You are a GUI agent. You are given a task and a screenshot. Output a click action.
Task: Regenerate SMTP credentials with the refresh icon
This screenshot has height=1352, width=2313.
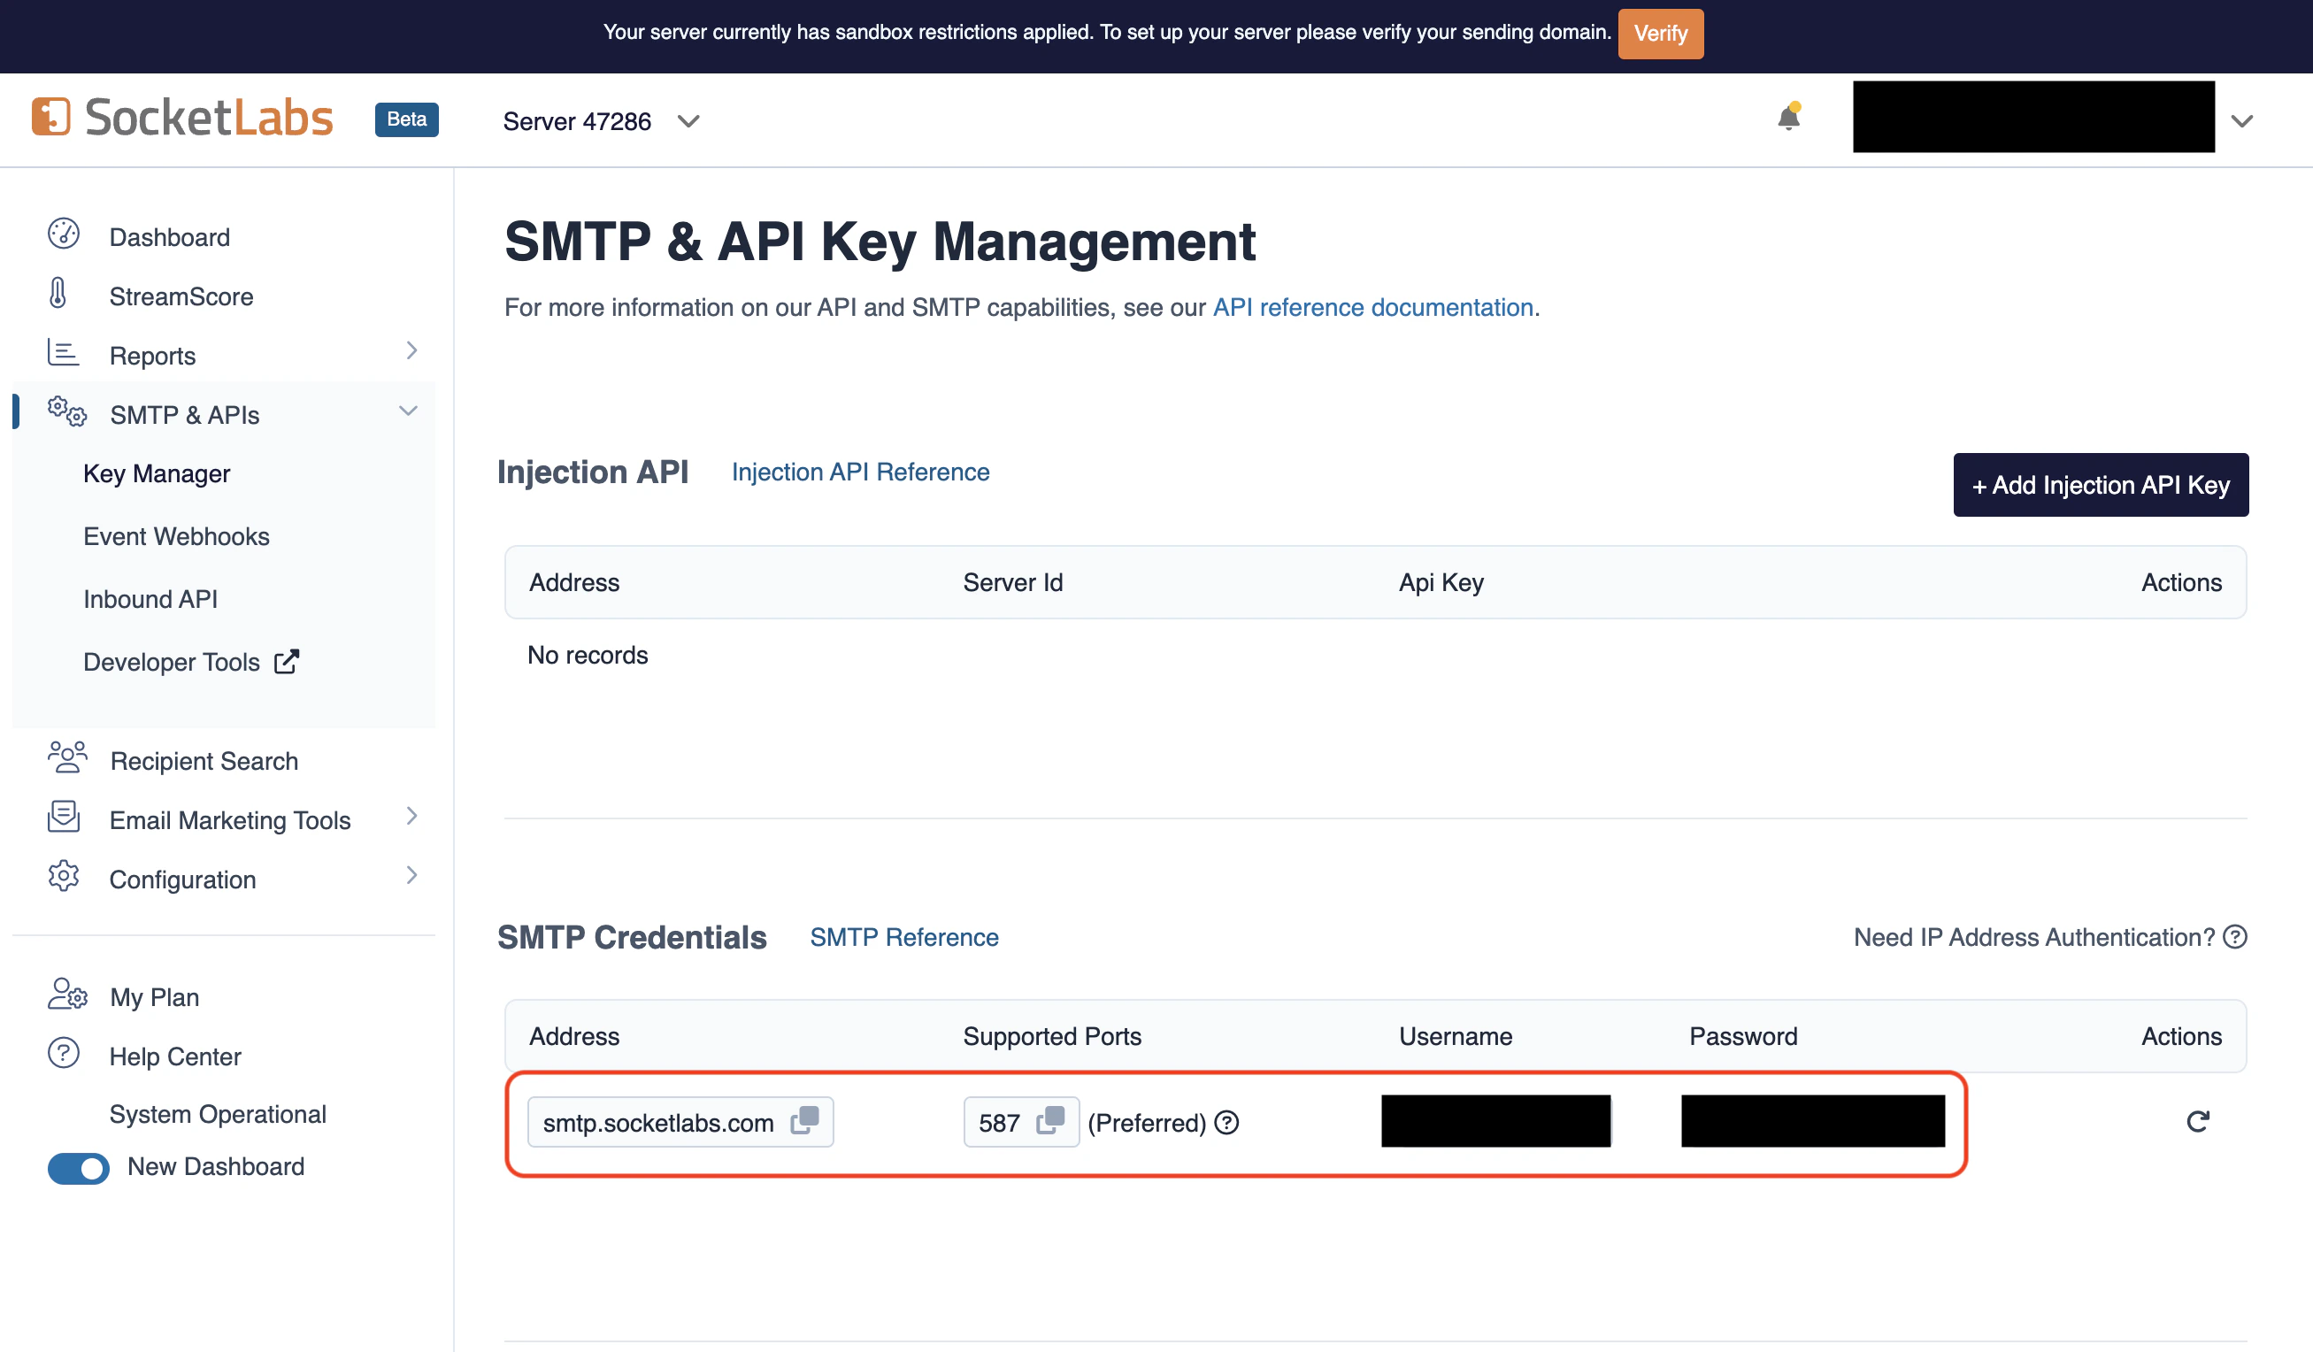coord(2197,1121)
